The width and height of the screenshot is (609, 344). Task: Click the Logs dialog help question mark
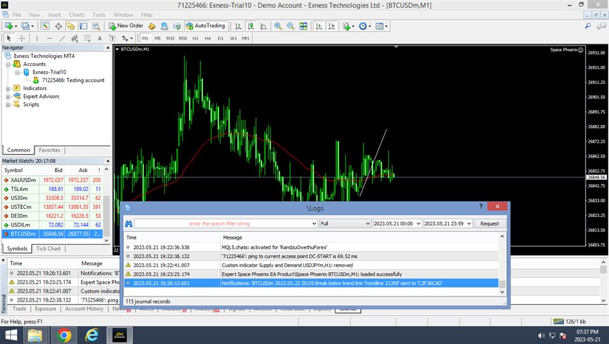[x=480, y=206]
